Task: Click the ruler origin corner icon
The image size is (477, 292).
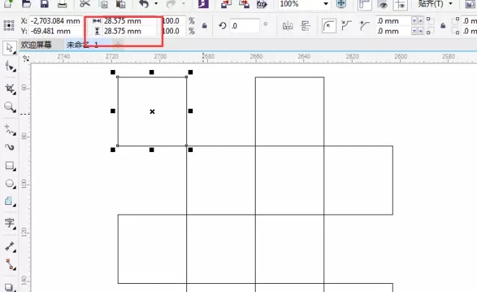Action: (x=26, y=58)
